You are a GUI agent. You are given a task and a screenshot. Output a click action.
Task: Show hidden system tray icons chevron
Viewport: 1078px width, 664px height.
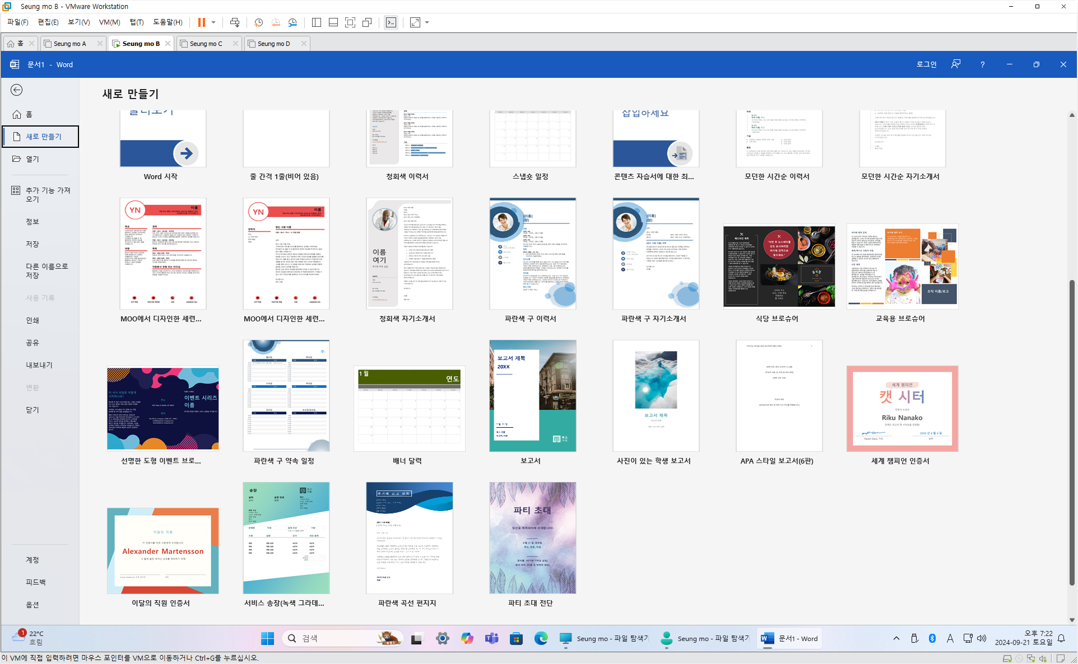[896, 638]
